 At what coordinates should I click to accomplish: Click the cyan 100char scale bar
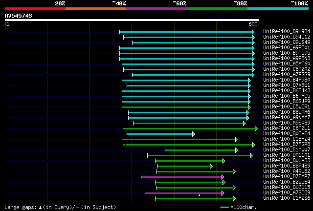pos(224,208)
